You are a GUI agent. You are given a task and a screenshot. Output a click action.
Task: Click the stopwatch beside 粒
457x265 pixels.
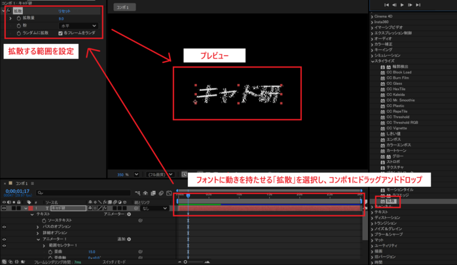(18, 26)
